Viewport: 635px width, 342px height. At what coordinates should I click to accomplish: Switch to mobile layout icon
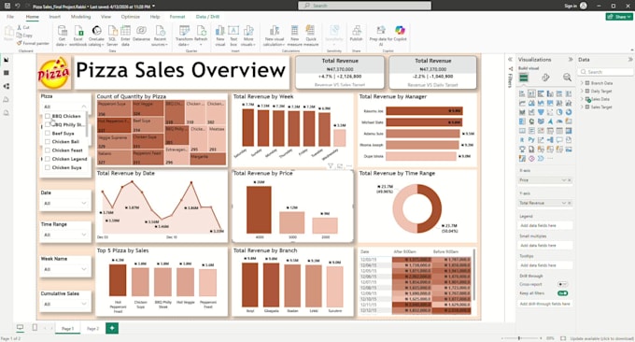[x=35, y=327]
